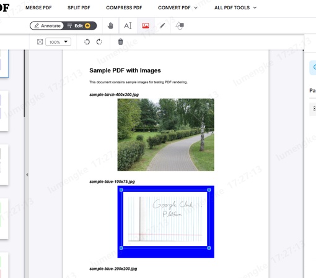316x278 pixels.
Task: Open the Split PDF tool
Action: point(79,8)
